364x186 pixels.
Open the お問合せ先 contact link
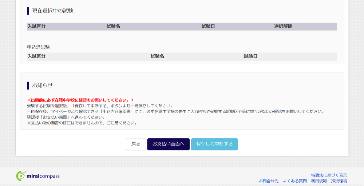tap(269, 181)
